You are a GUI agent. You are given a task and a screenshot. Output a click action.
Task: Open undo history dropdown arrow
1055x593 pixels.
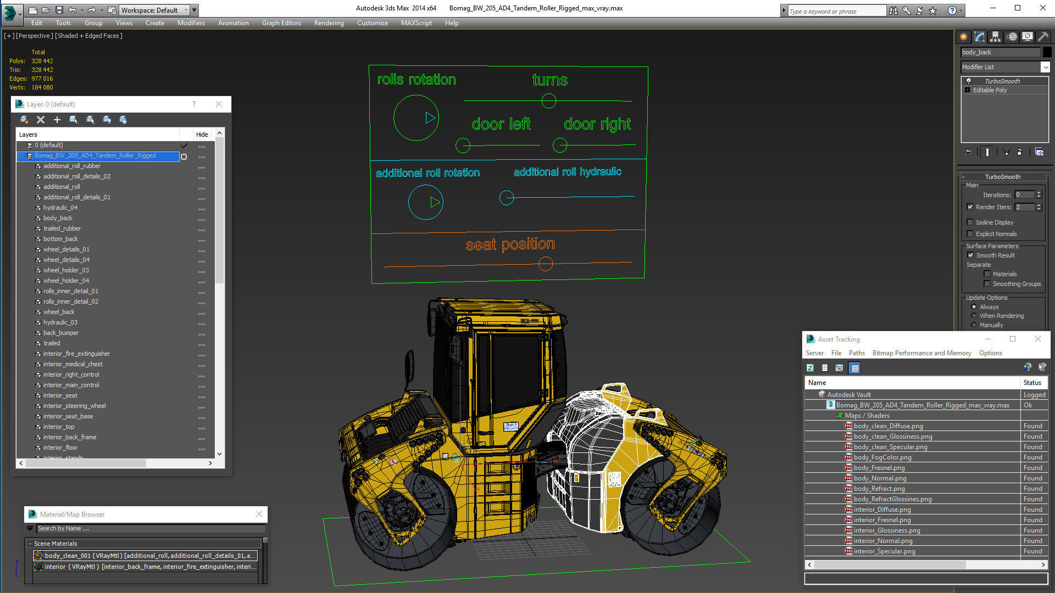point(82,10)
